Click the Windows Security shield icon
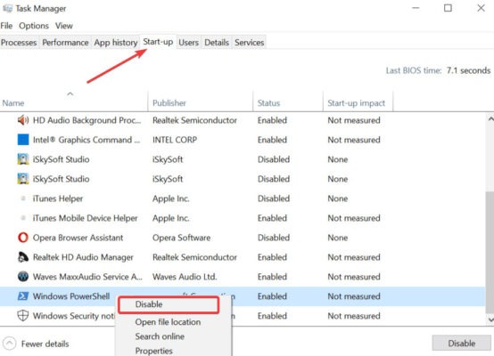The height and width of the screenshot is (356, 494). click(22, 315)
